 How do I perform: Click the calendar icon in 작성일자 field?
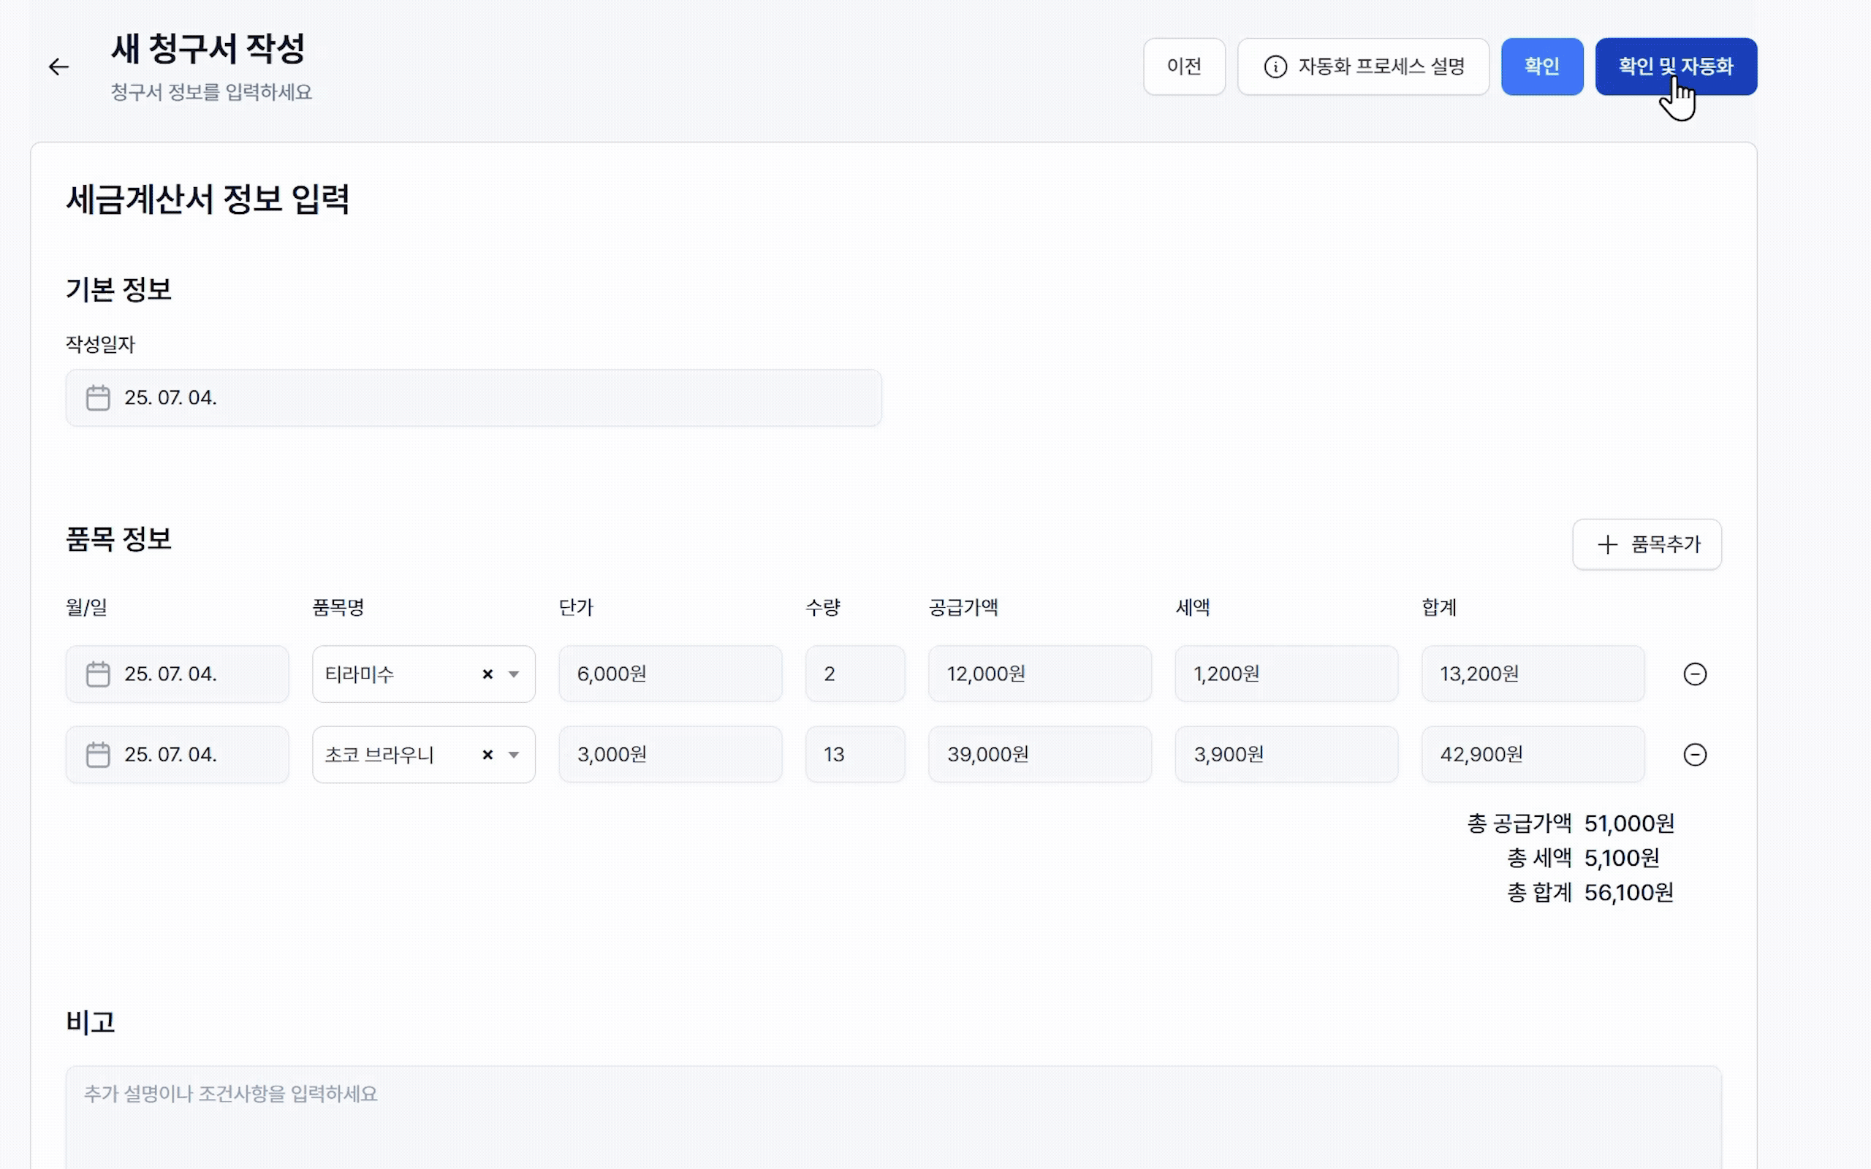pyautogui.click(x=98, y=397)
